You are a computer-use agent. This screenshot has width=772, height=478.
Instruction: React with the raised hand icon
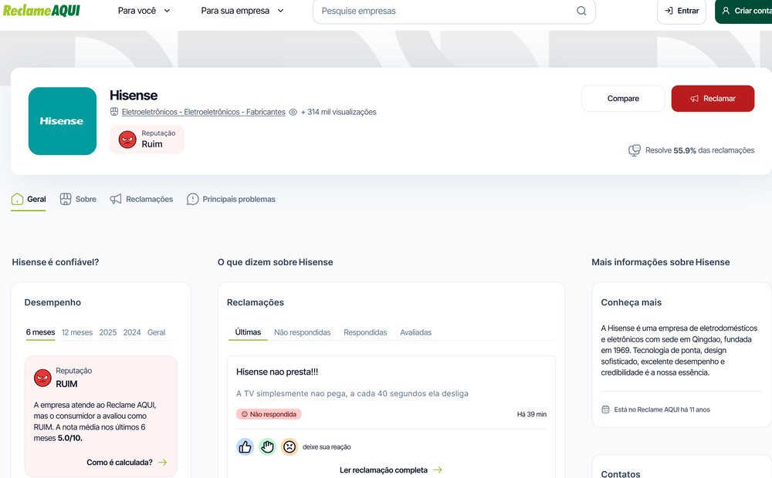tap(267, 446)
